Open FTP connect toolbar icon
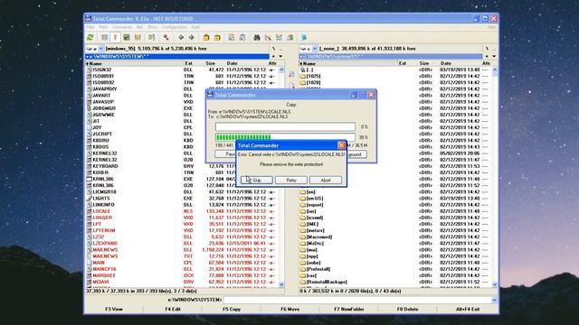This screenshot has width=579, height=325. (232, 37)
